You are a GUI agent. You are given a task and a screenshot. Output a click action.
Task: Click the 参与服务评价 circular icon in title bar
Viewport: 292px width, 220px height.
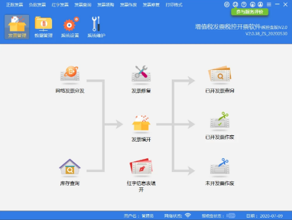[235, 4]
